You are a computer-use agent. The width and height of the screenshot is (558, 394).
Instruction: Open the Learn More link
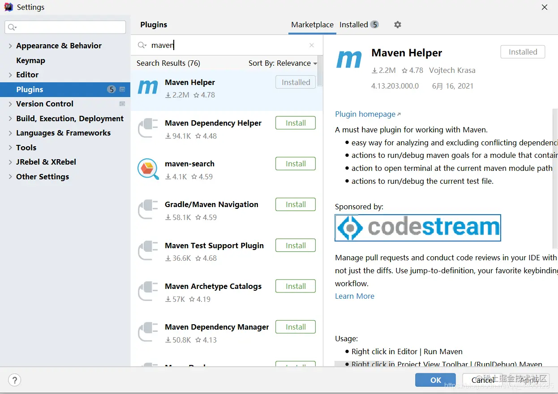(355, 296)
